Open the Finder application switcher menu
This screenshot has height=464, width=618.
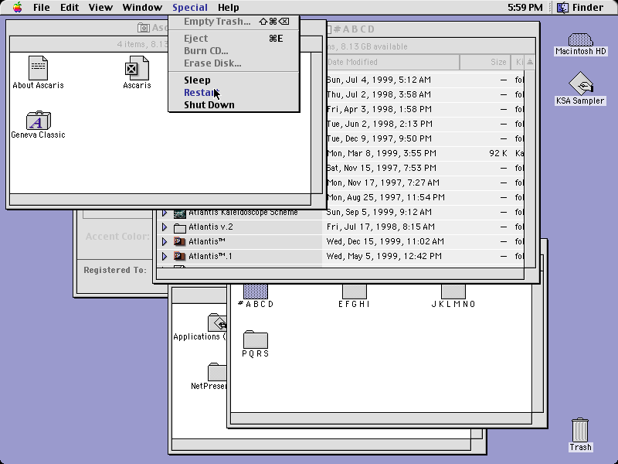[x=582, y=8]
